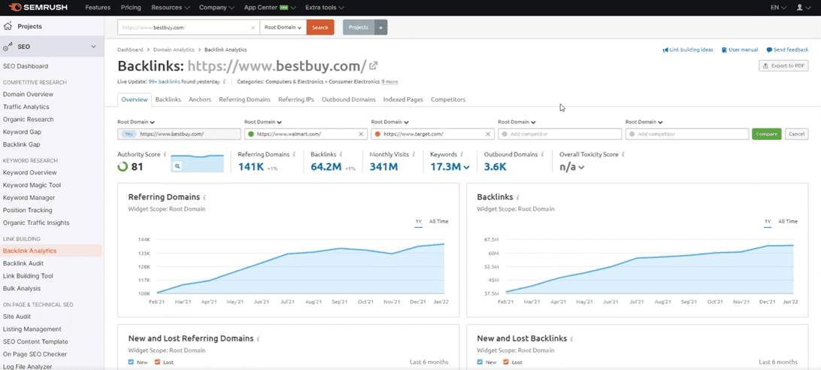Click the plus icon next to Projects button
This screenshot has height=370, width=821.
click(x=380, y=27)
